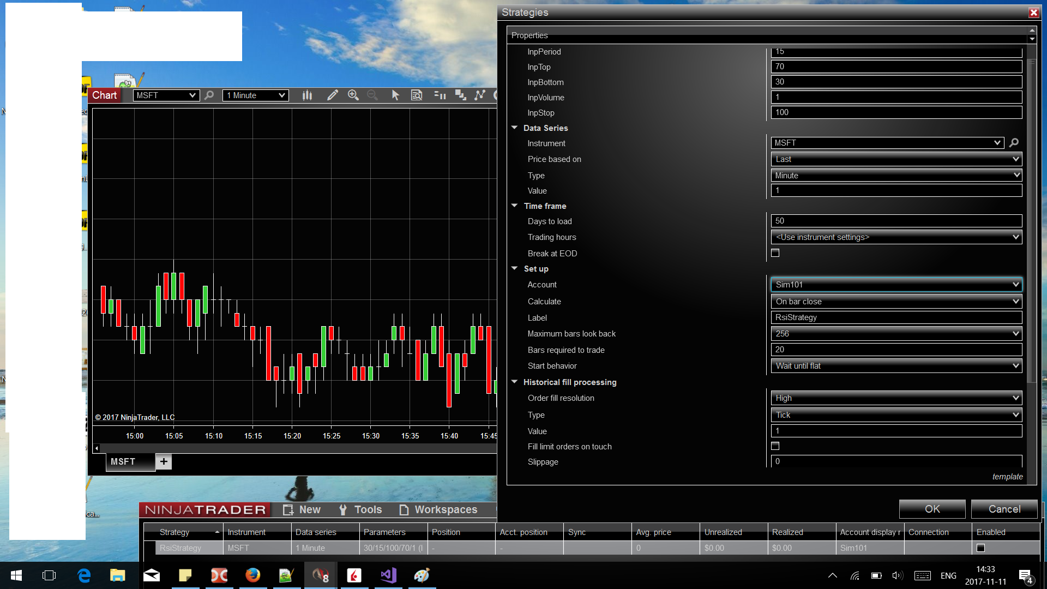The width and height of the screenshot is (1047, 589).
Task: Collapse the Historical fill processing section
Action: point(514,382)
